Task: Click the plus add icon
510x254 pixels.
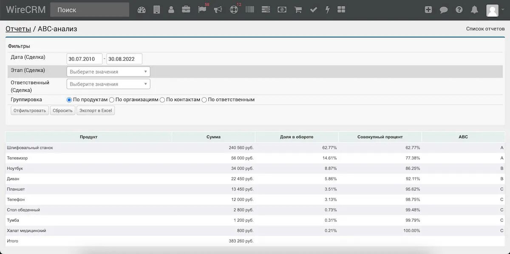Action: click(428, 10)
